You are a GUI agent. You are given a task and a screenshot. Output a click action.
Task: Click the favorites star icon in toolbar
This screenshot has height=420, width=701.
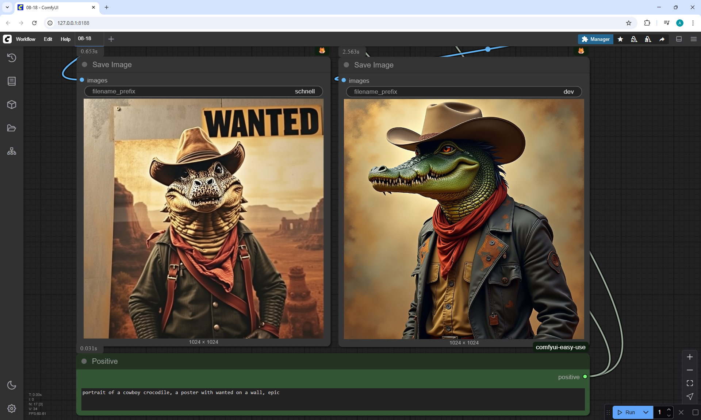pyautogui.click(x=620, y=39)
